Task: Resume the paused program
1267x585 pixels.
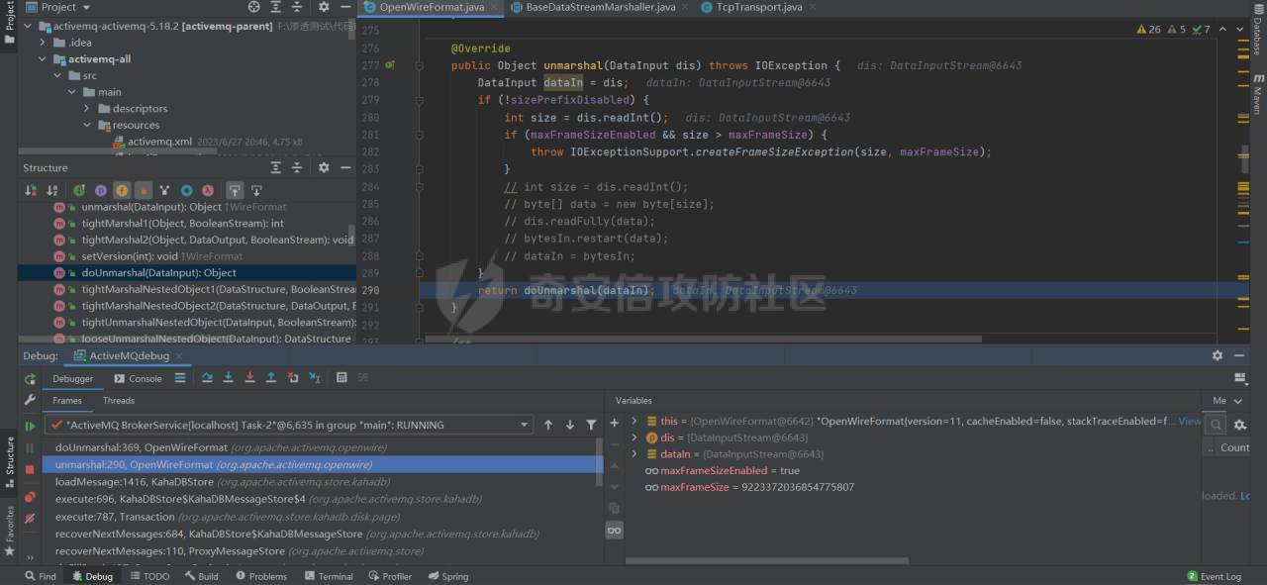Action: coord(30,426)
